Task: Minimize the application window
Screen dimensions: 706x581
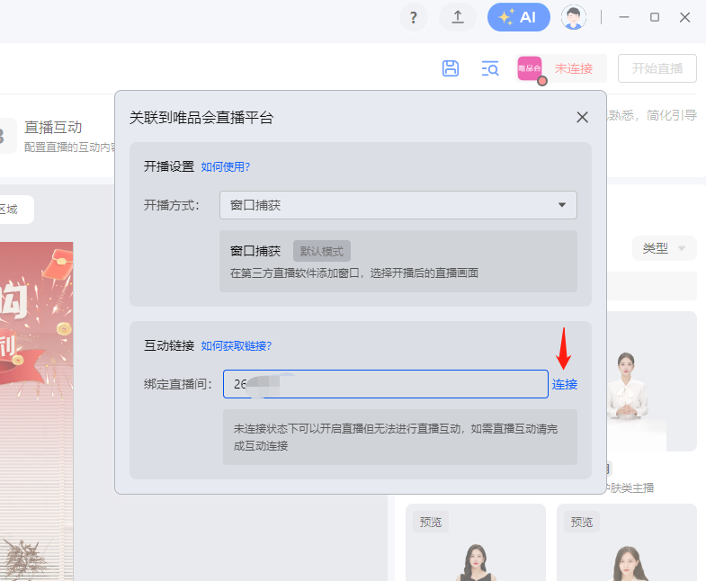Action: (x=624, y=18)
